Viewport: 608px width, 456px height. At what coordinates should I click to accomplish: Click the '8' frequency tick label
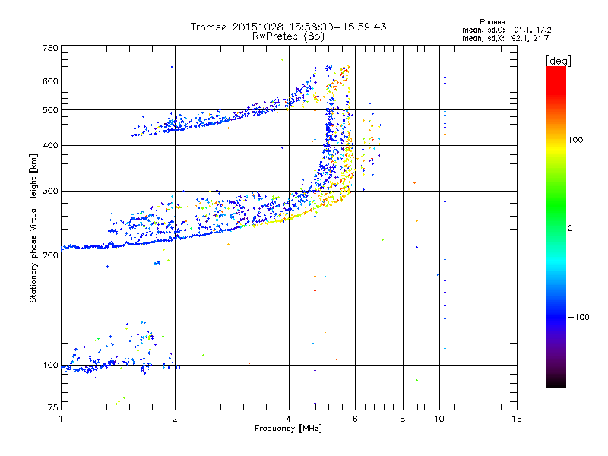click(x=403, y=419)
